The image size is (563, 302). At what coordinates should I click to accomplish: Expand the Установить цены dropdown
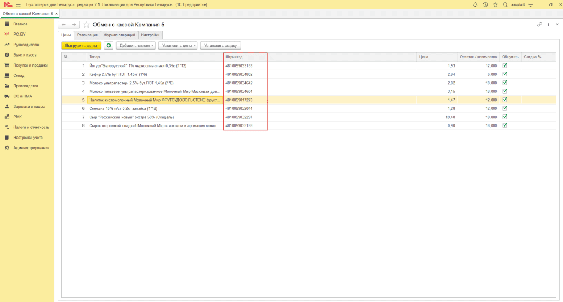pyautogui.click(x=178, y=46)
